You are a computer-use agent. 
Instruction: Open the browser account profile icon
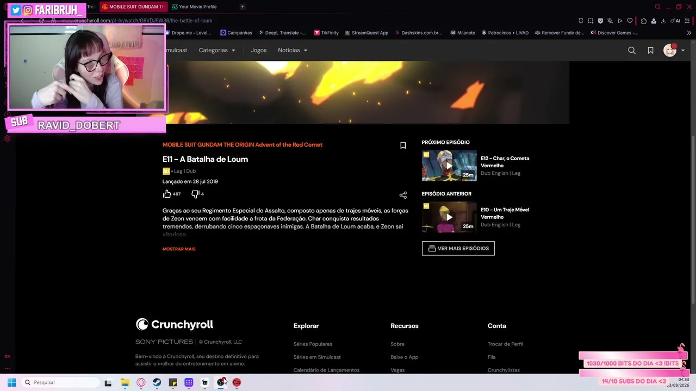tap(654, 21)
